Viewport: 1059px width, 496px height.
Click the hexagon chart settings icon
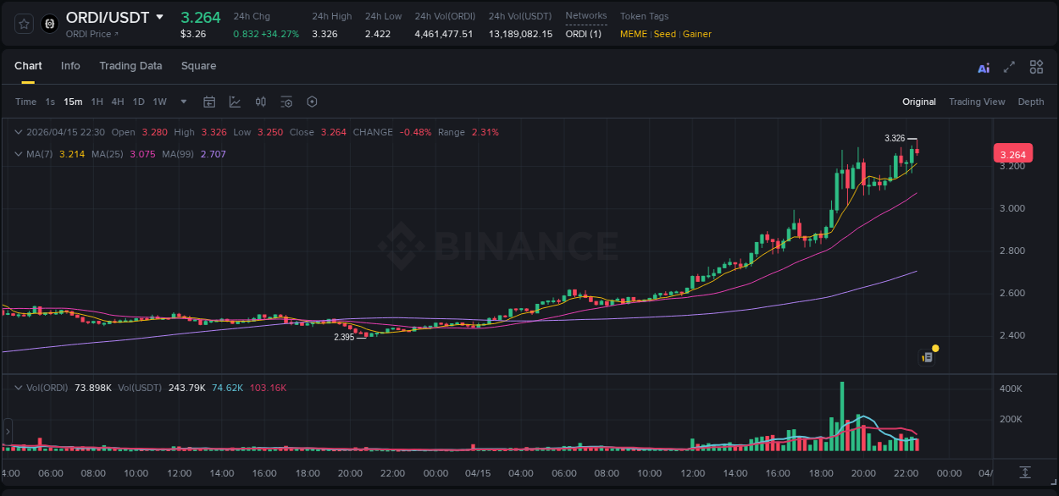coord(312,102)
